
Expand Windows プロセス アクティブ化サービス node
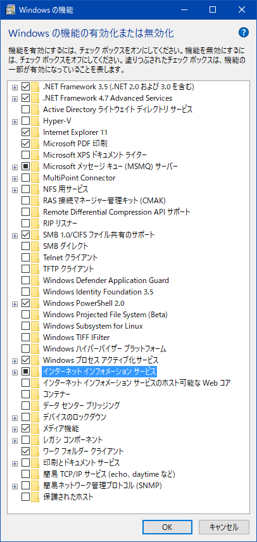pos(15,361)
